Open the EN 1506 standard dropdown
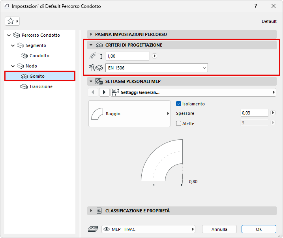283x238 pixels. [x=156, y=68]
